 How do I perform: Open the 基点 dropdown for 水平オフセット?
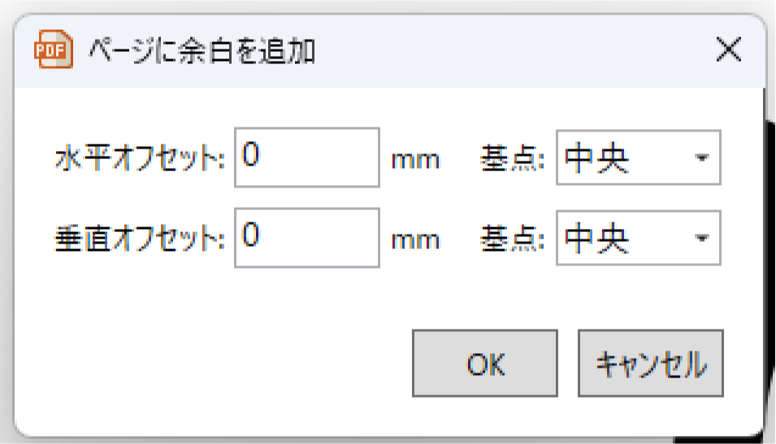(638, 157)
